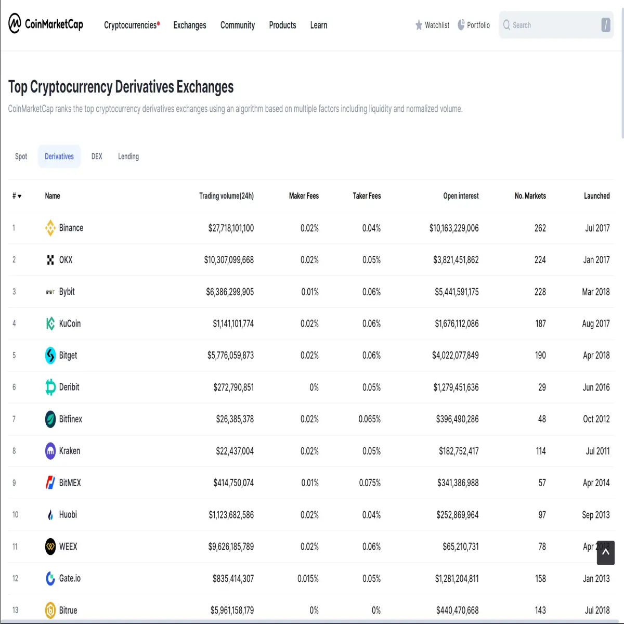Click BitMEX taker fee 0.075%
The height and width of the screenshot is (624, 624).
tap(370, 483)
